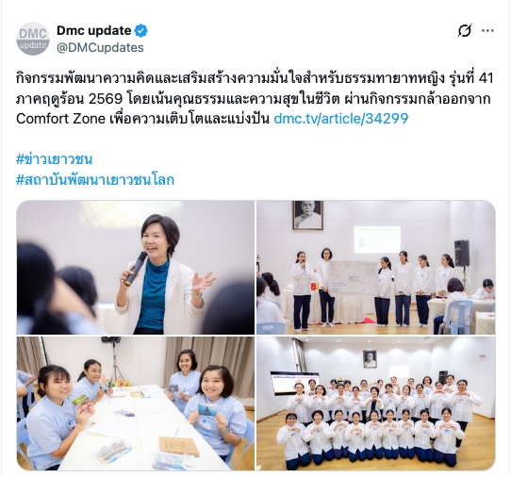Viewport: 511px width, 477px height.
Task: Open photo of girls sitting at table
Action: (x=136, y=403)
